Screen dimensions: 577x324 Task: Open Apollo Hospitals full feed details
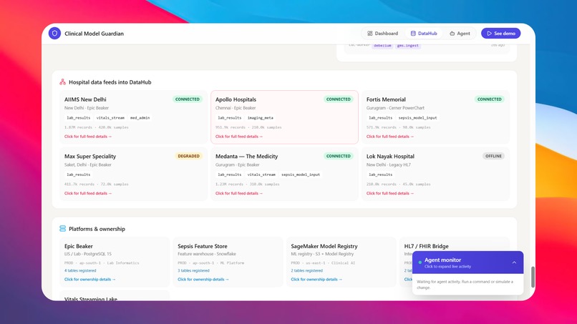point(239,137)
